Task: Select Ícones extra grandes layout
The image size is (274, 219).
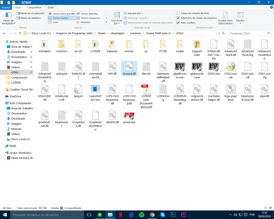Action: (x=62, y=14)
